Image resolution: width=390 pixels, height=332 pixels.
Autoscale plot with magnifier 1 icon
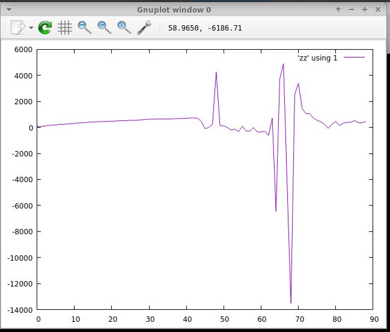(x=124, y=28)
